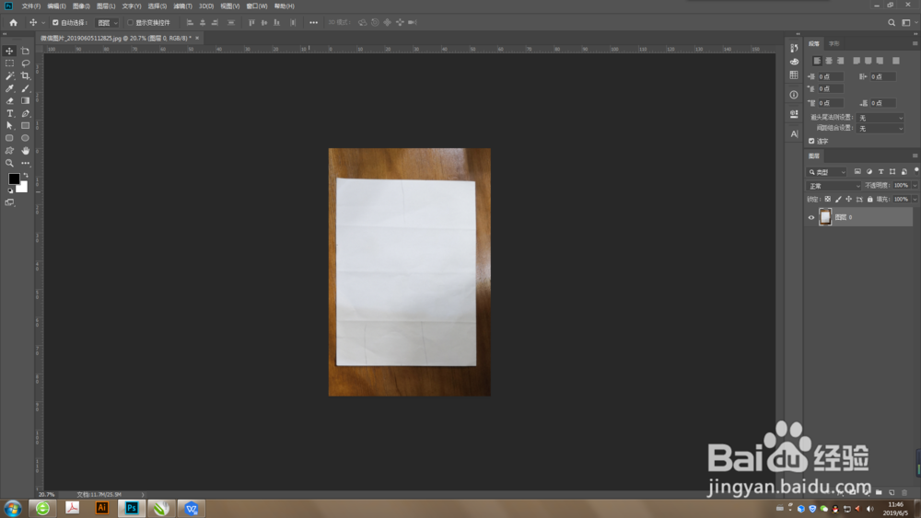Select the Rounded Rectangle tool
921x518 pixels.
9,138
